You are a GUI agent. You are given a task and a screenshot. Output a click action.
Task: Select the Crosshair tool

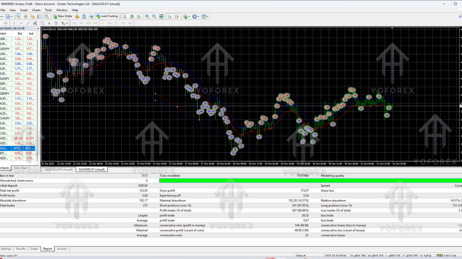(x=6, y=23)
